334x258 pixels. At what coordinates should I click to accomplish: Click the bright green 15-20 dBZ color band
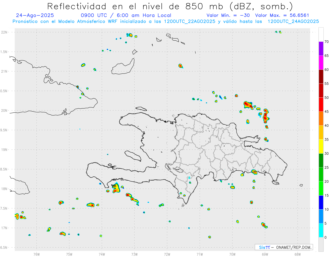321,188
